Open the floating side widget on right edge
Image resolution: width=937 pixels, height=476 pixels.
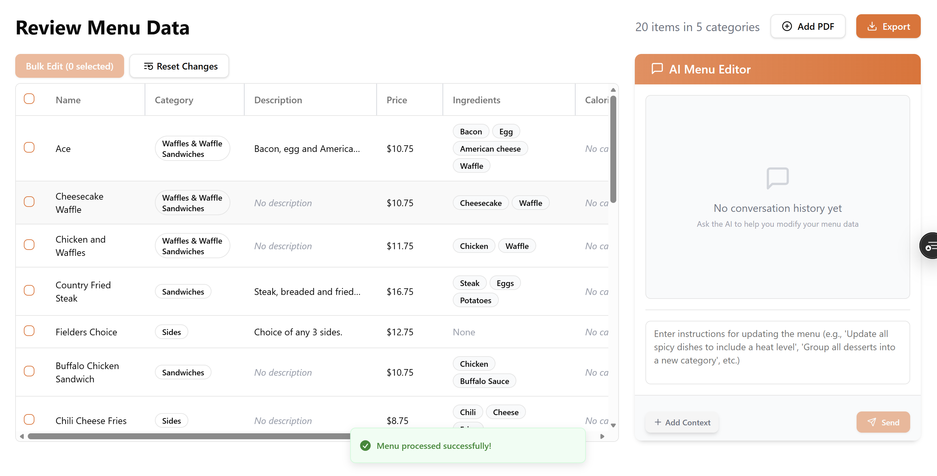[x=930, y=246]
